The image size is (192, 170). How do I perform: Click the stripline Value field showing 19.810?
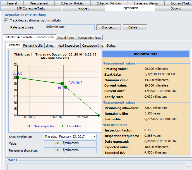[54, 143]
